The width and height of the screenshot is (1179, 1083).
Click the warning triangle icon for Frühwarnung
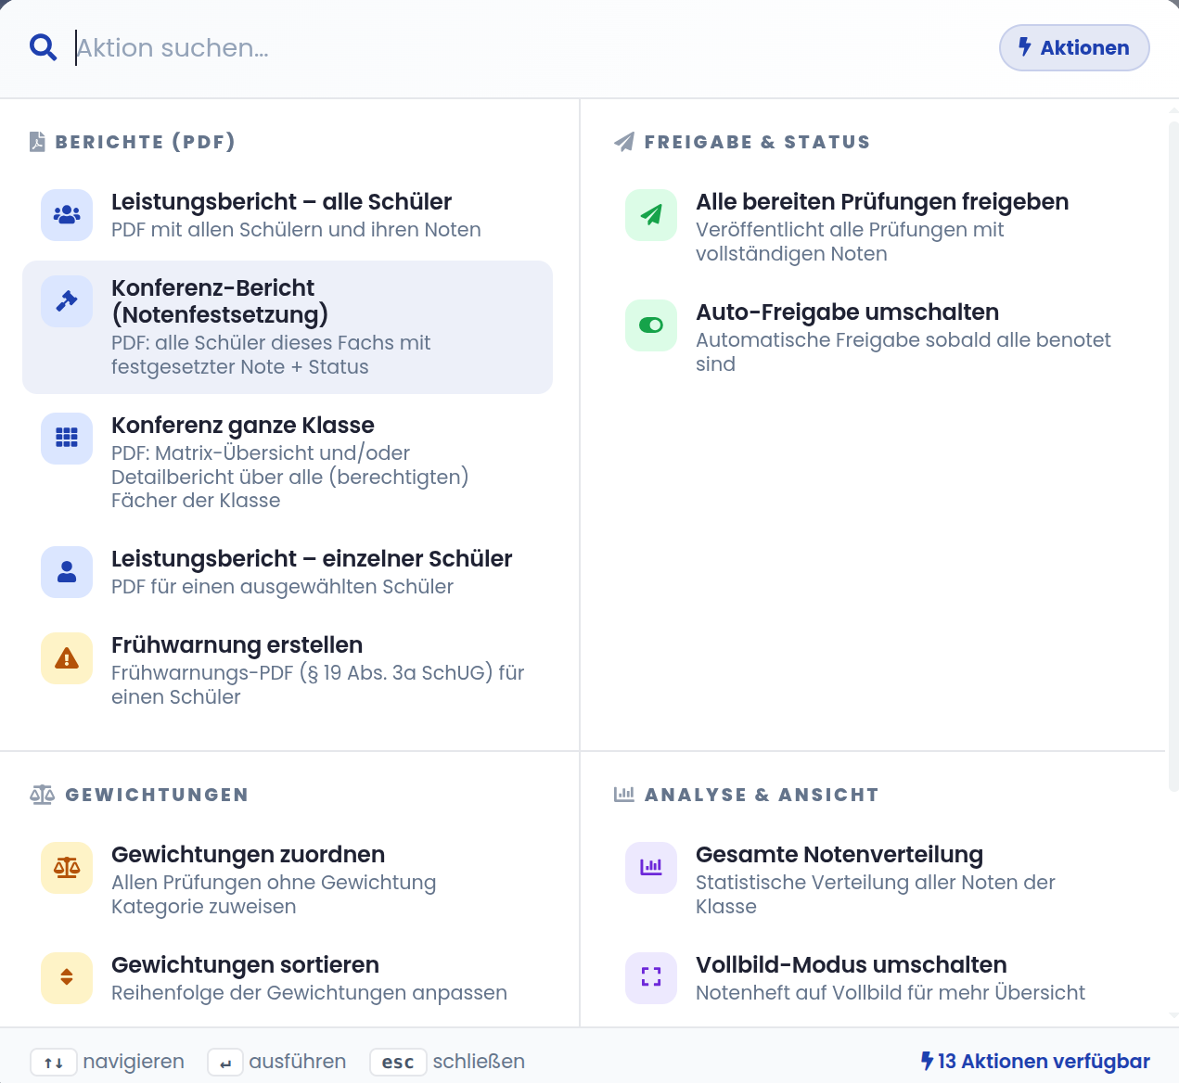click(67, 658)
